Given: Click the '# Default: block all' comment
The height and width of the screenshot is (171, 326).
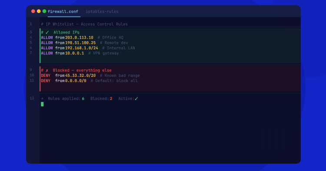Looking at the screenshot, I should (x=114, y=81).
